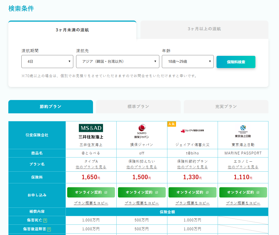Open the 渡航先 dropdown

[x=117, y=61]
